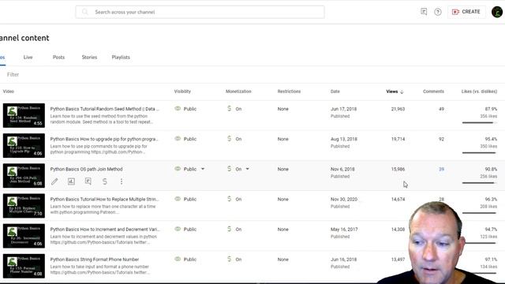Image resolution: width=505 pixels, height=284 pixels.
Task: Click the 13,497 views value
Action: coord(398,260)
